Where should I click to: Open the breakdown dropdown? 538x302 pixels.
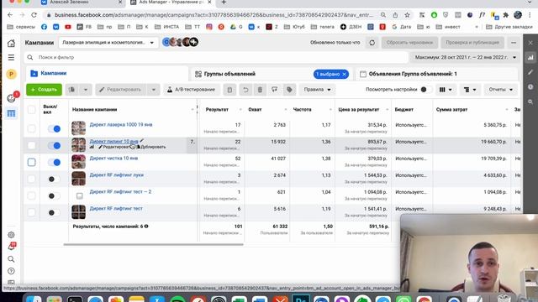[470, 90]
